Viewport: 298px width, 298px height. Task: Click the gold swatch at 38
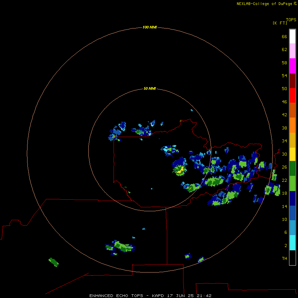click(x=292, y=140)
